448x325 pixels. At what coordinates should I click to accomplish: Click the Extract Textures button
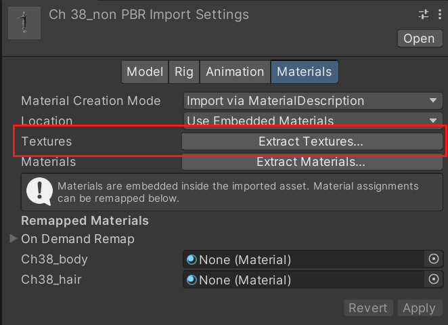[312, 142]
